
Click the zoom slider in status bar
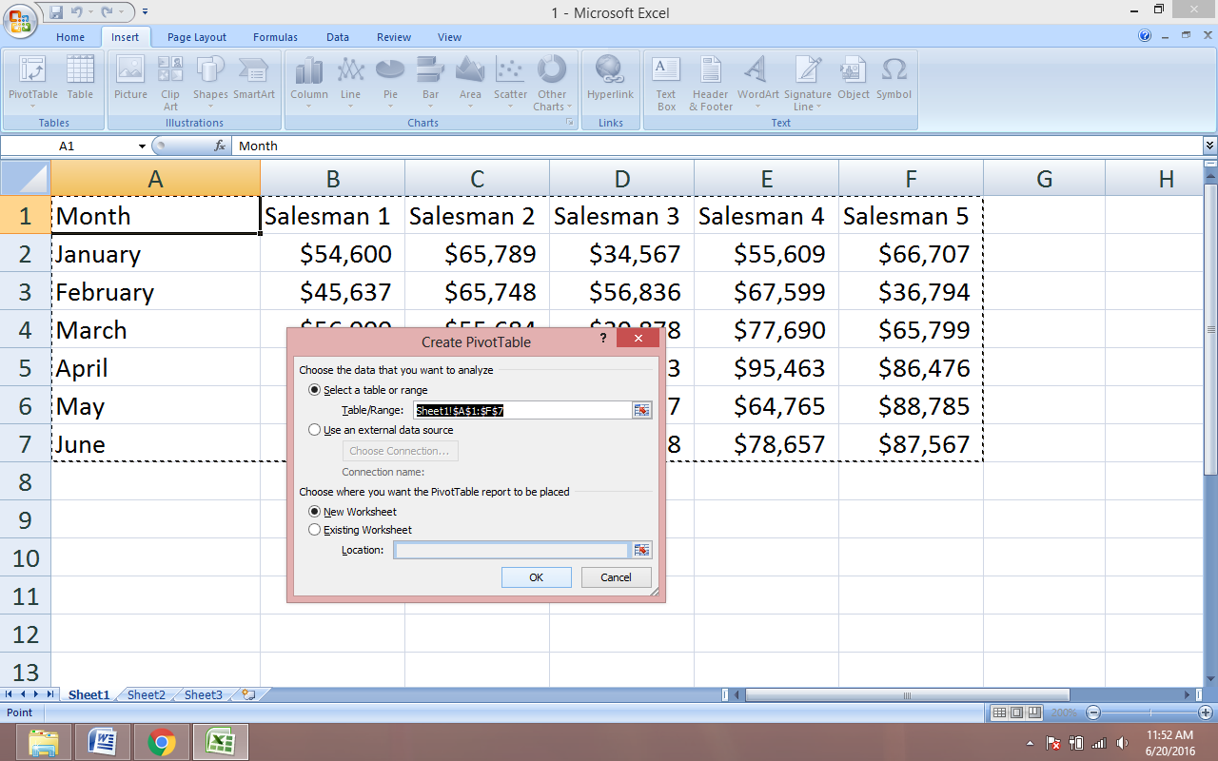pyautogui.click(x=1149, y=712)
